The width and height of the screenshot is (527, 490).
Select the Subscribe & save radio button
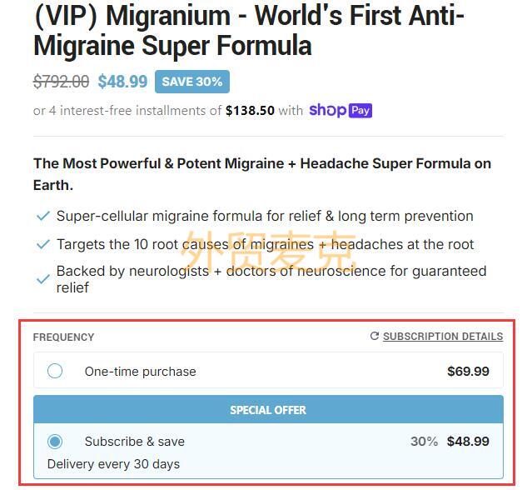click(x=55, y=441)
